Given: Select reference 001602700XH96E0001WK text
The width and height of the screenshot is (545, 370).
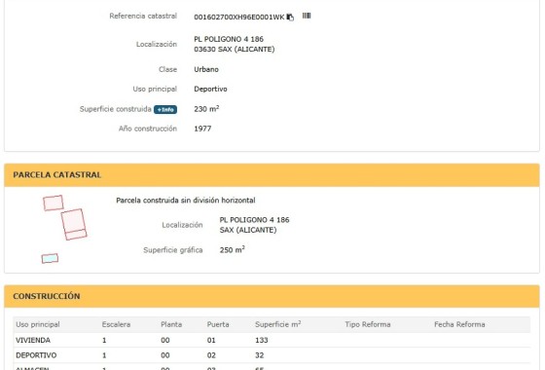Looking at the screenshot, I should click(239, 18).
